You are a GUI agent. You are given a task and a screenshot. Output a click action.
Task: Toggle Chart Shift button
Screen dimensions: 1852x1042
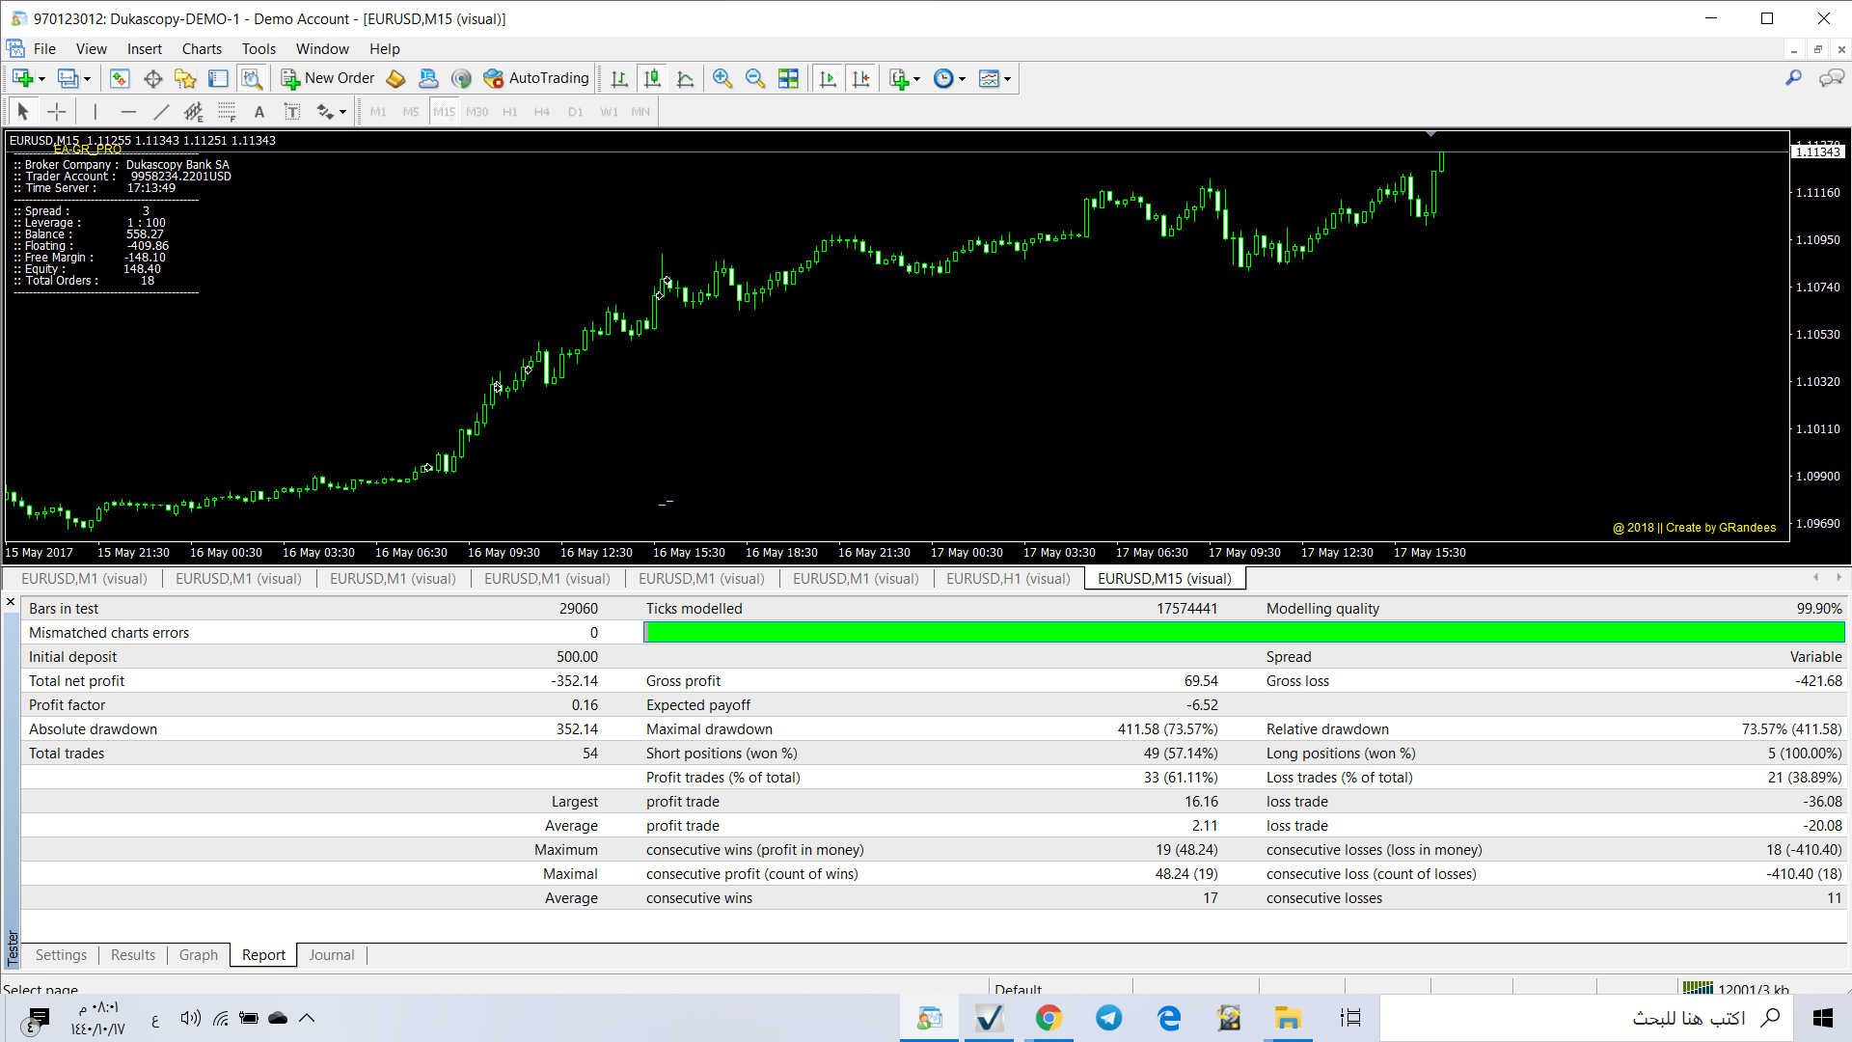tap(861, 78)
